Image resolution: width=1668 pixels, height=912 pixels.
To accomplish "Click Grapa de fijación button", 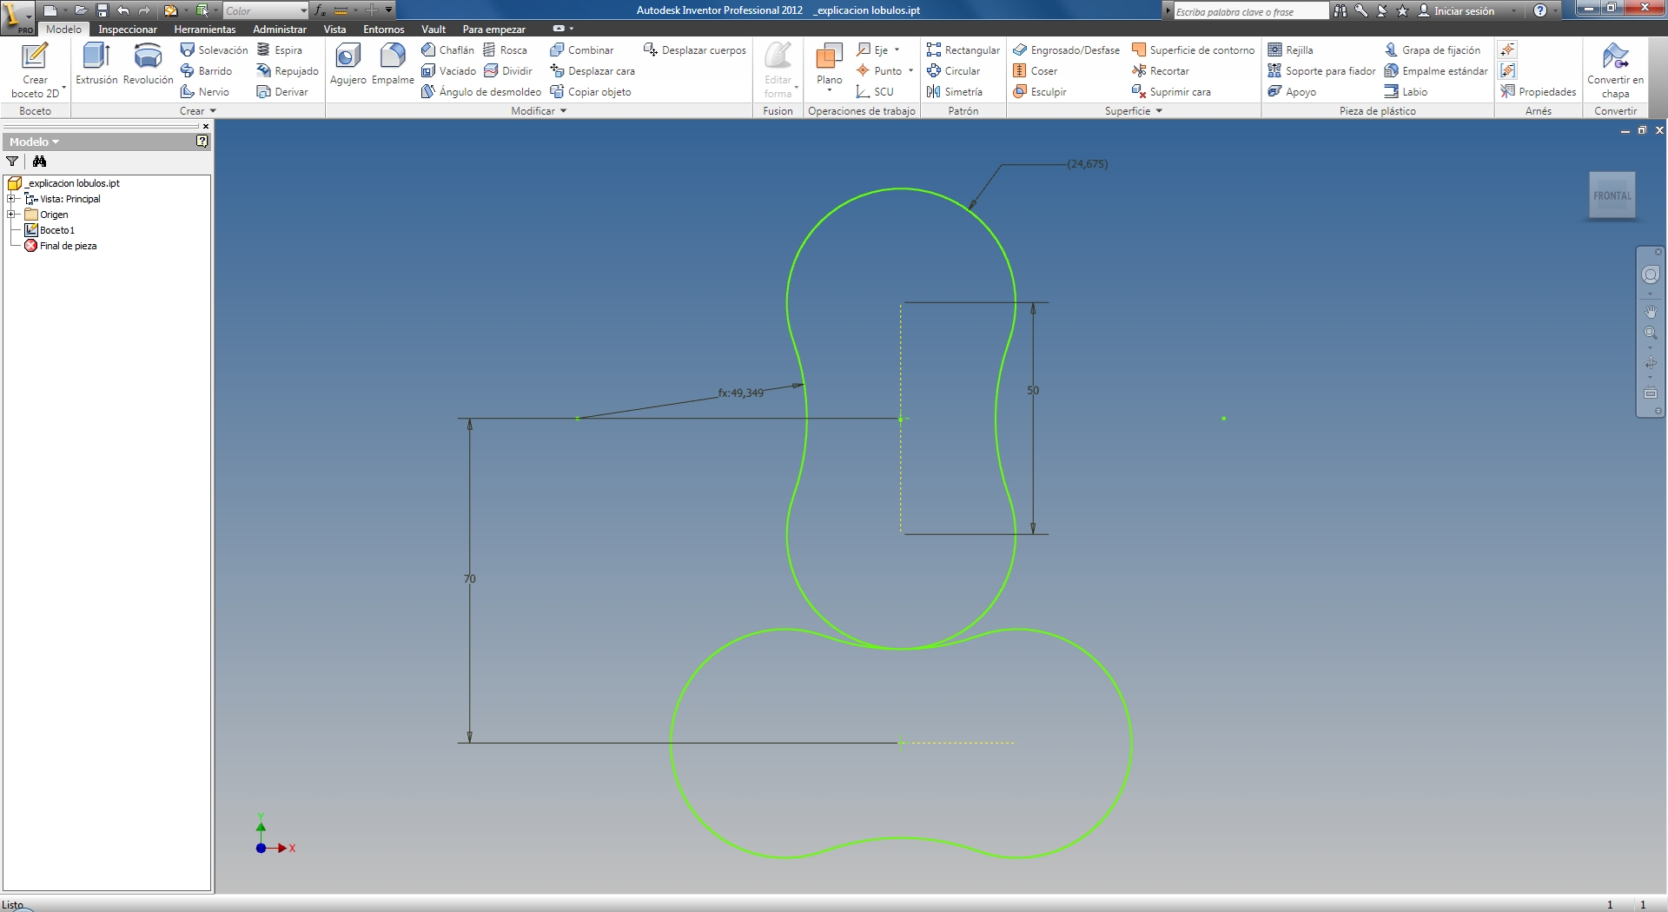I will point(1433,50).
